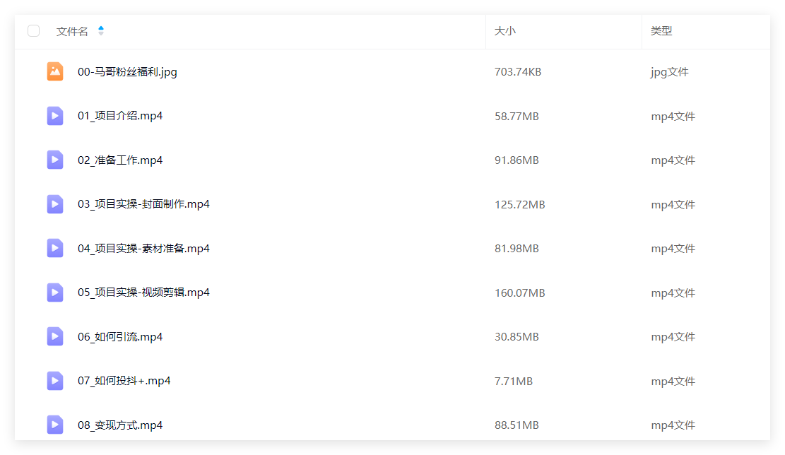
Task: Click the image icon for 00-马哥粉丝福利.jpg
Action: click(55, 71)
